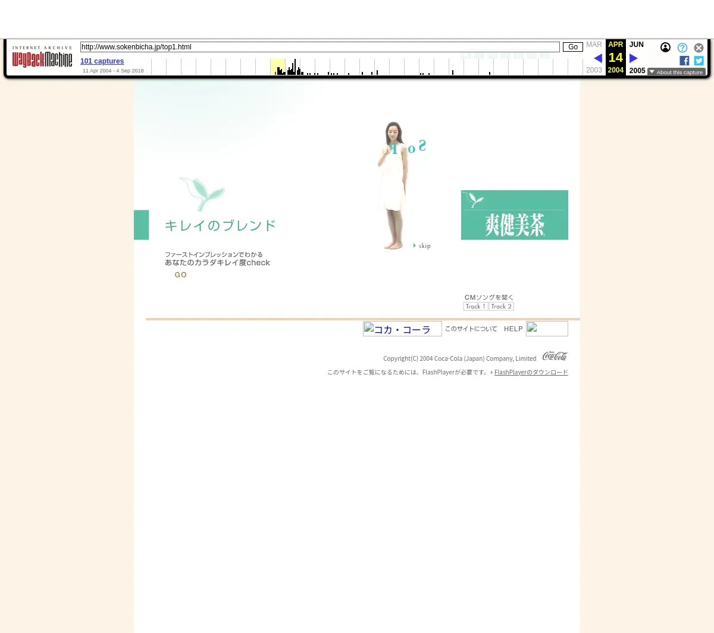Open the 101 captures link

(x=102, y=61)
